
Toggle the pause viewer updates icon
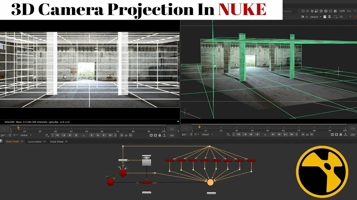[x=335, y=11]
